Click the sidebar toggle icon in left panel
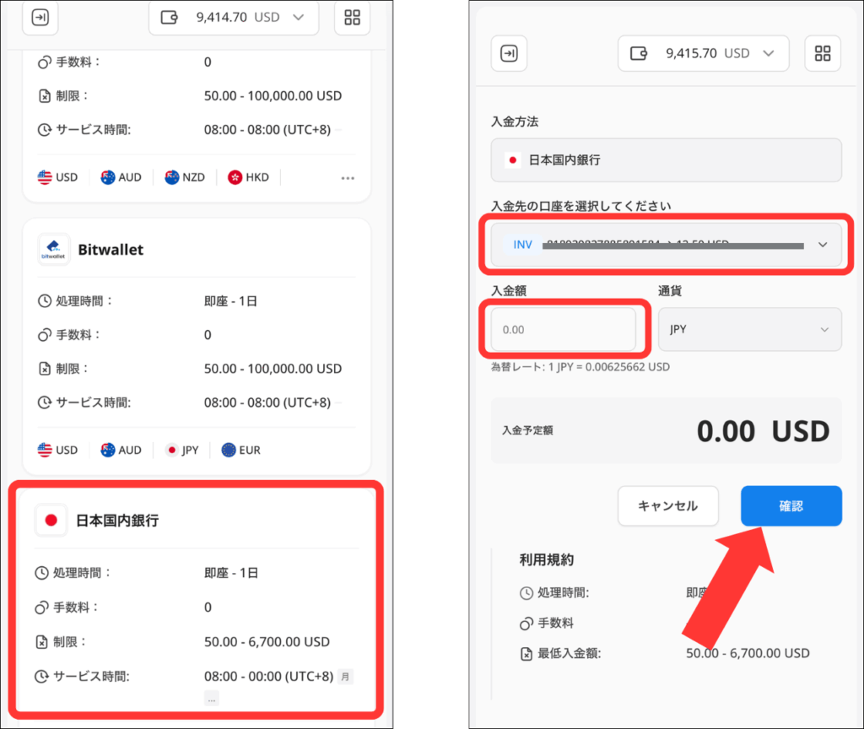Image resolution: width=864 pixels, height=729 pixels. [x=40, y=18]
